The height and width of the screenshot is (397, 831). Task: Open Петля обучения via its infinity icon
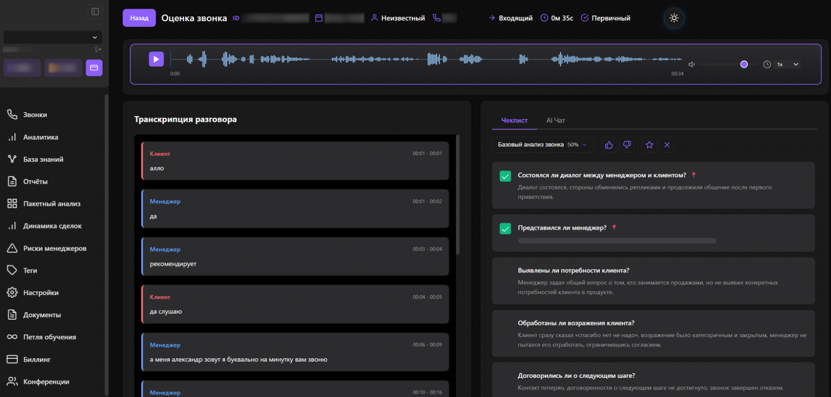pos(12,337)
